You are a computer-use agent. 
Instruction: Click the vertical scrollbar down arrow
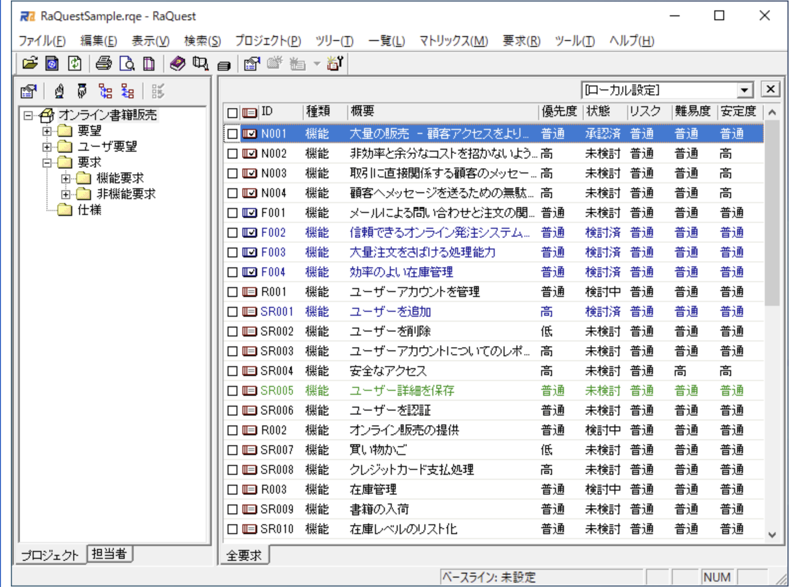pos(772,535)
